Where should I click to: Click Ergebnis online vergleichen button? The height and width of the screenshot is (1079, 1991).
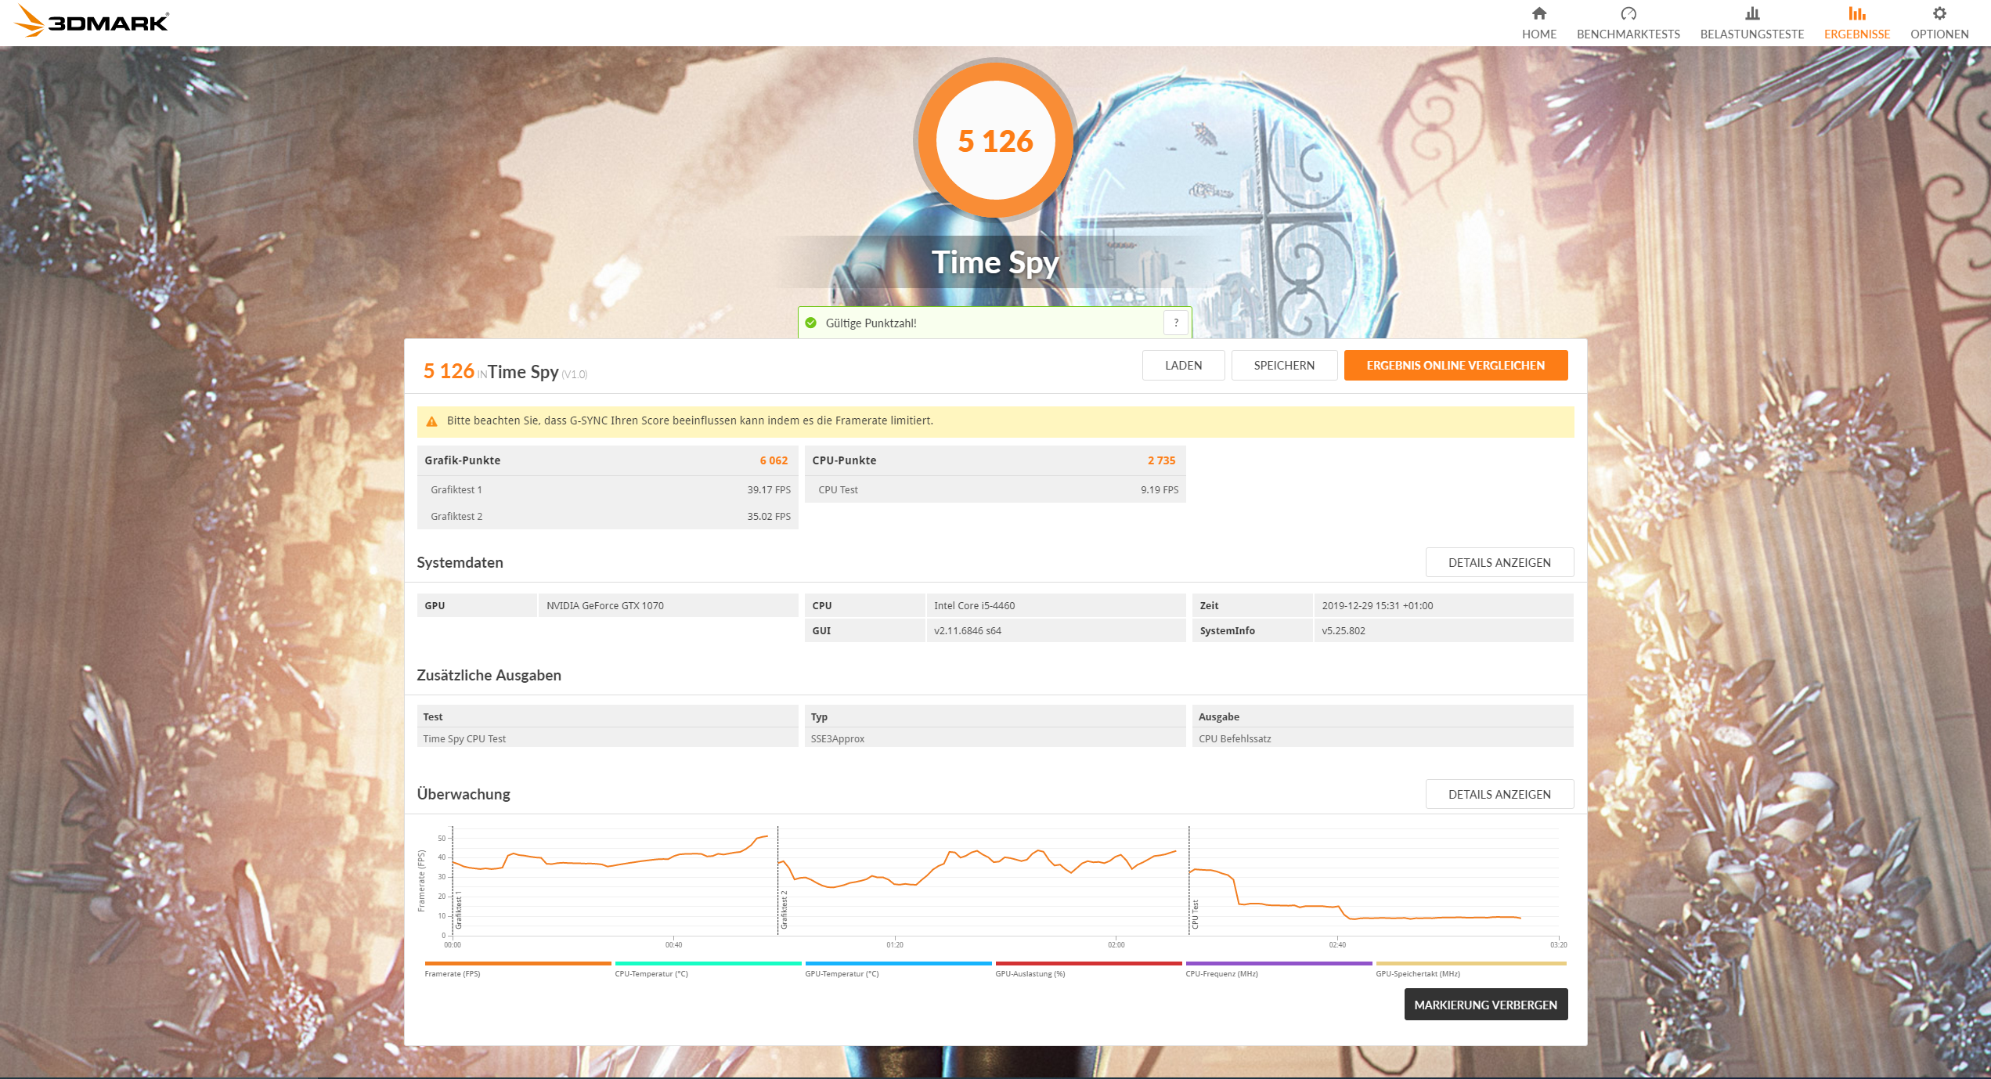[x=1455, y=365]
